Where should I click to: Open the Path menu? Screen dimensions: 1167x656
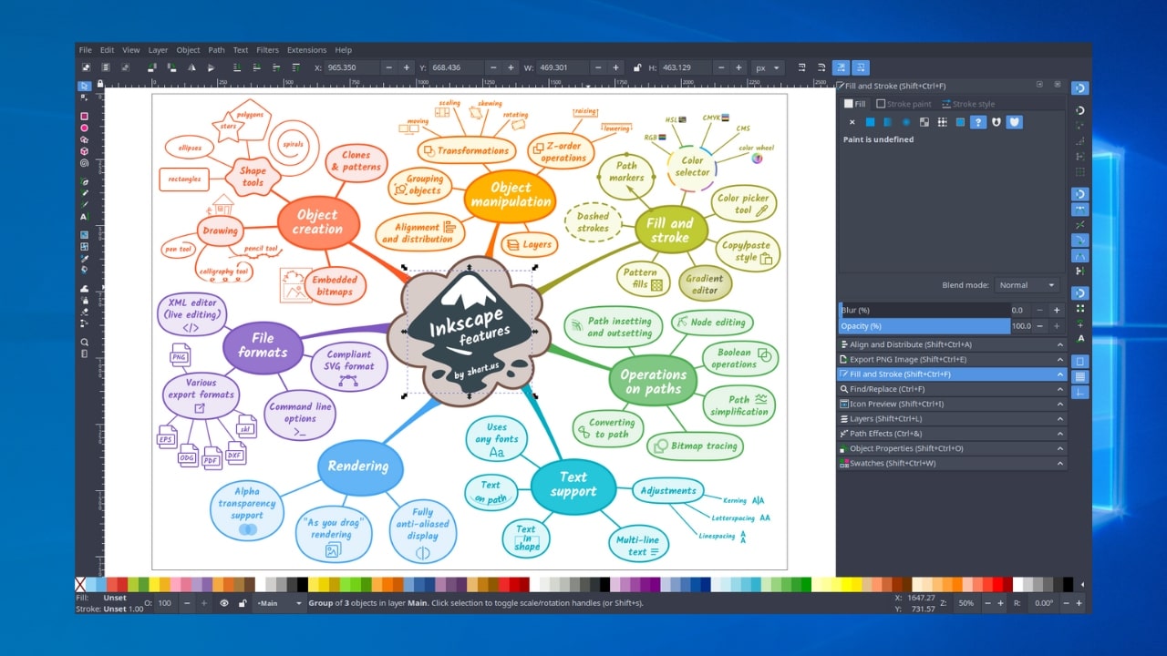point(216,50)
